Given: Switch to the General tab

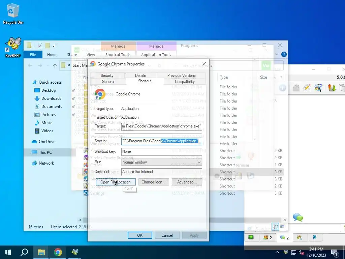Looking at the screenshot, I should point(108,82).
